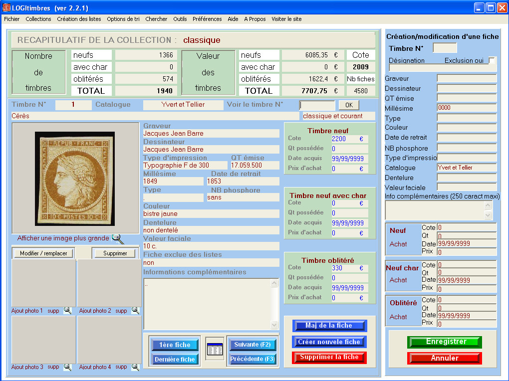Open the Création des listes menu

click(79, 19)
